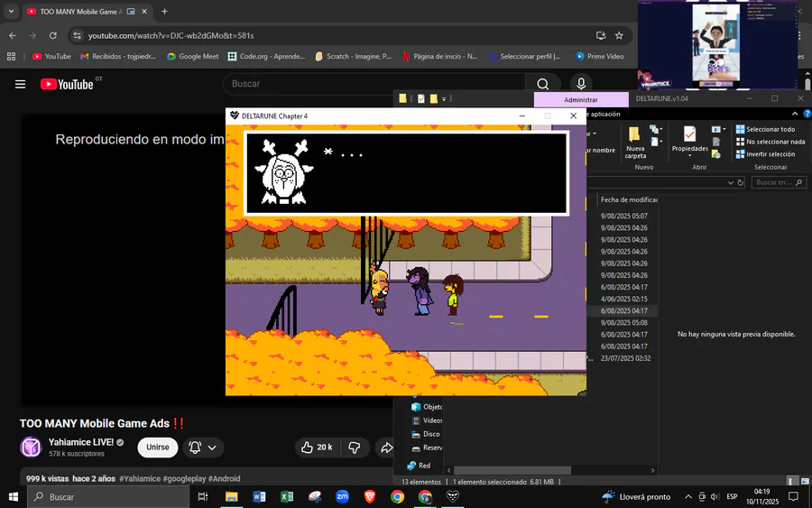812x508 pixels.
Task: Sort by Fecha de modificación column header
Action: tap(628, 200)
